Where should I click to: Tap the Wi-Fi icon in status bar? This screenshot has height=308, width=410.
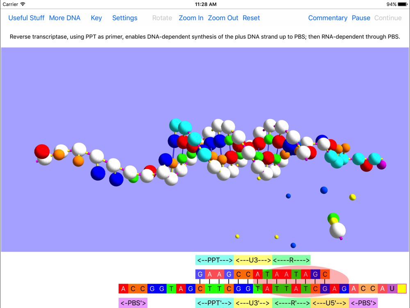click(23, 4)
